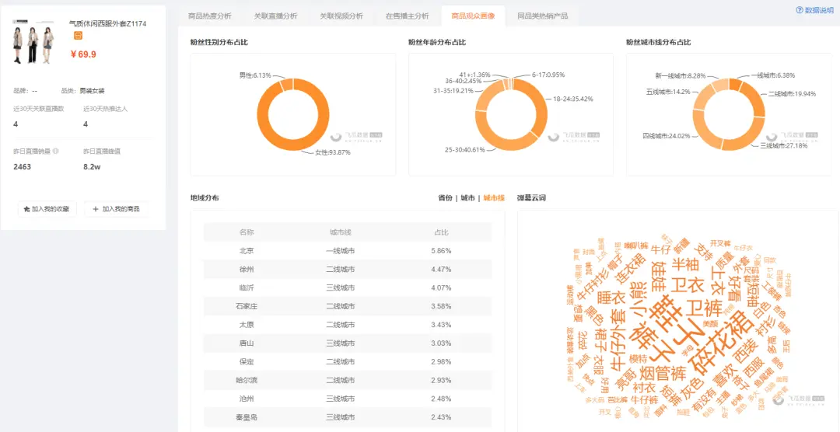The height and width of the screenshot is (432, 840).
Task: Click the orange shop icon under the product title
Action: [x=78, y=36]
